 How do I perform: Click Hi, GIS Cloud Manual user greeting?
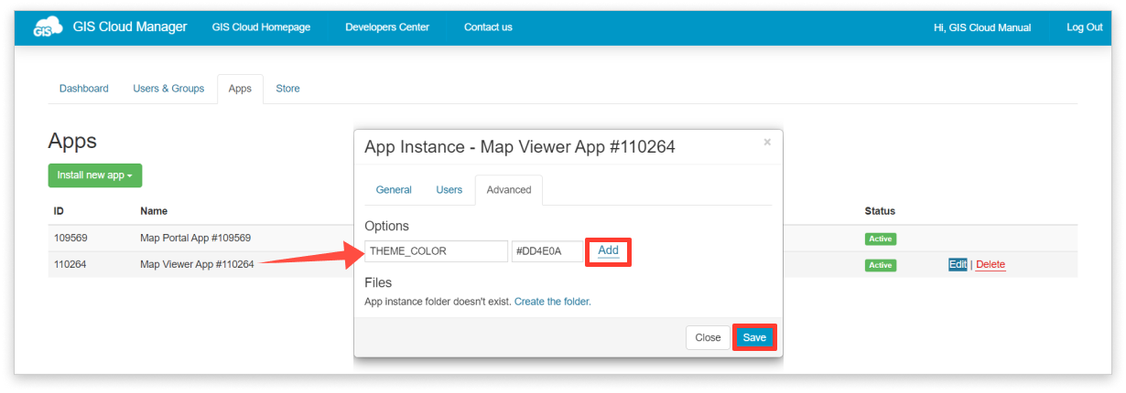[982, 27]
